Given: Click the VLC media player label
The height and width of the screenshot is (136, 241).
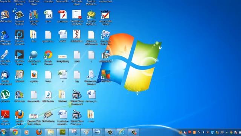Looking at the screenshot, I should tap(77, 3).
